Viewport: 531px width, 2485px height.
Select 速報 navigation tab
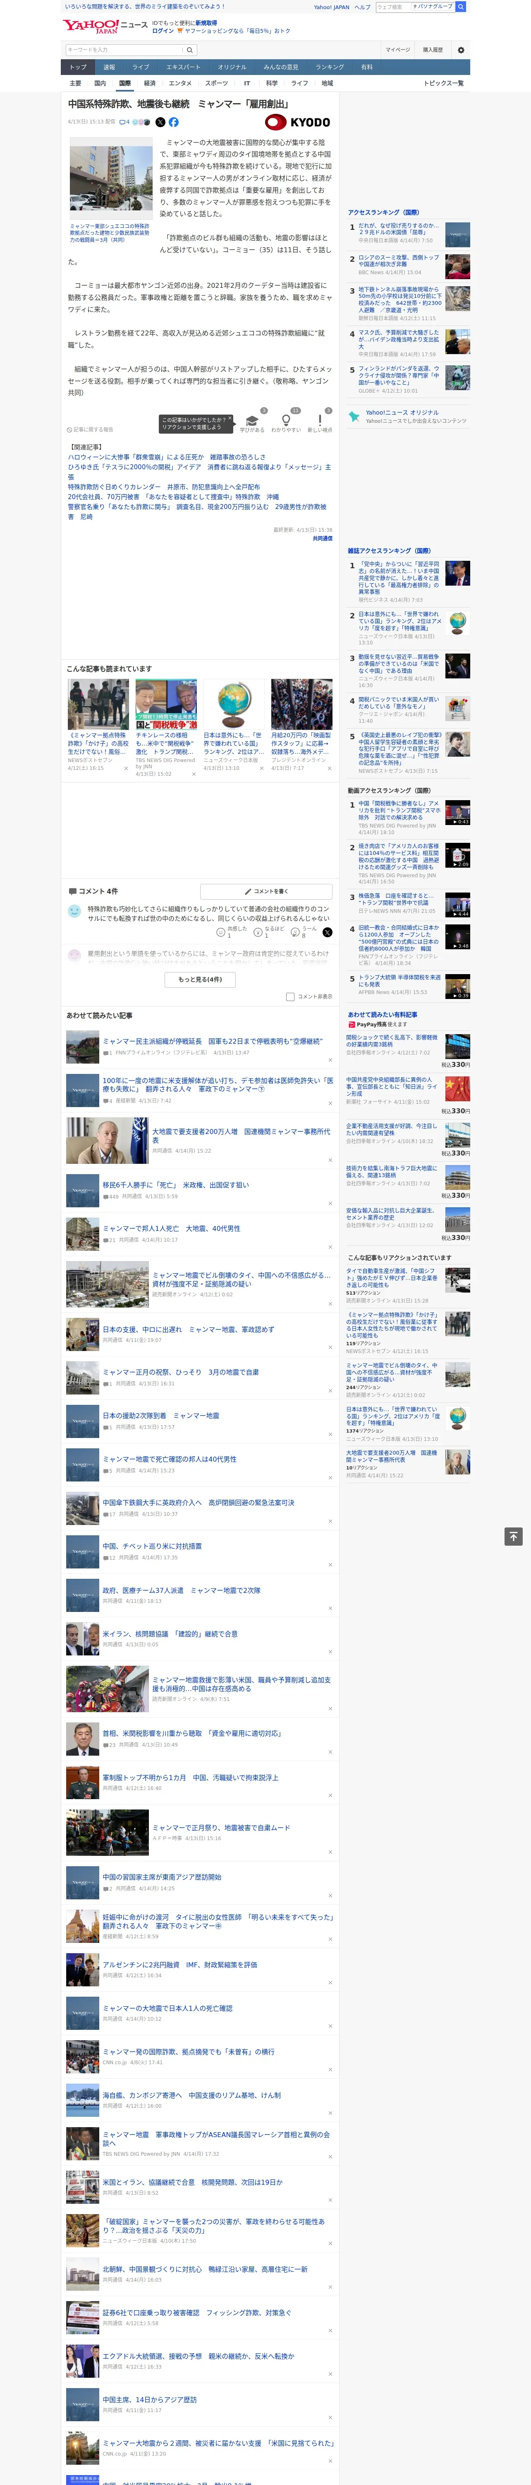109,68
